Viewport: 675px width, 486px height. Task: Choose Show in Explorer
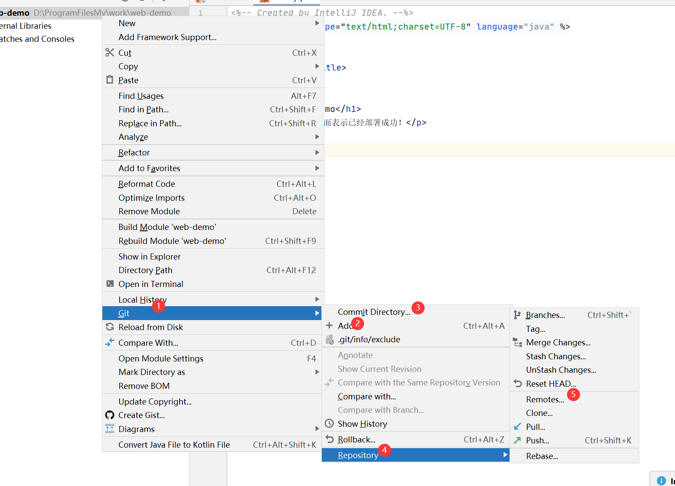tap(213, 256)
